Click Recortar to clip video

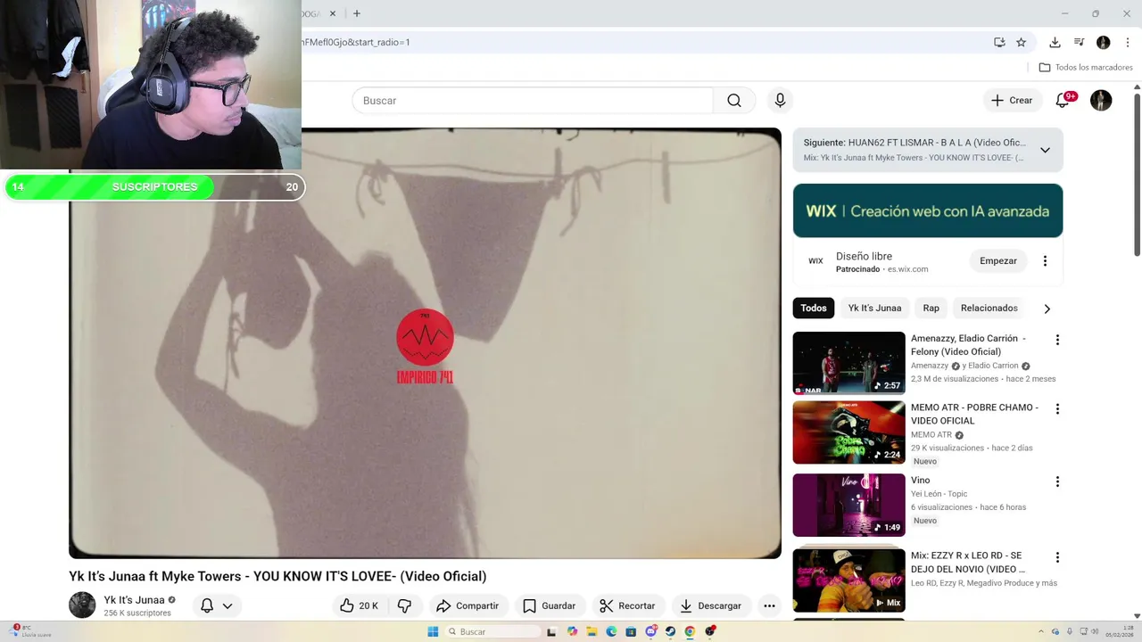628,605
